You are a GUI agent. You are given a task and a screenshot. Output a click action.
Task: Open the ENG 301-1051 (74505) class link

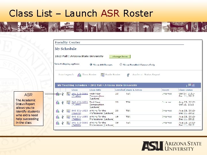click(80, 124)
